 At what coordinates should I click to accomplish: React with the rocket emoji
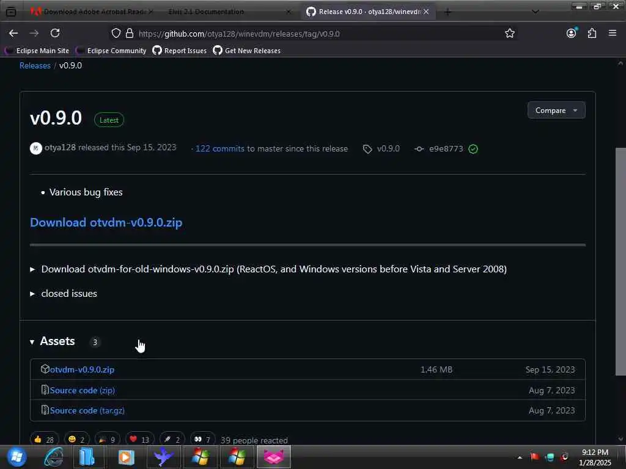[x=172, y=440]
